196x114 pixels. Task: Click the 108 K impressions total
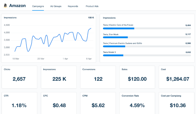click(x=91, y=18)
